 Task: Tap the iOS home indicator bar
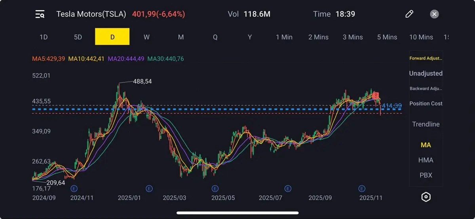point(237,213)
